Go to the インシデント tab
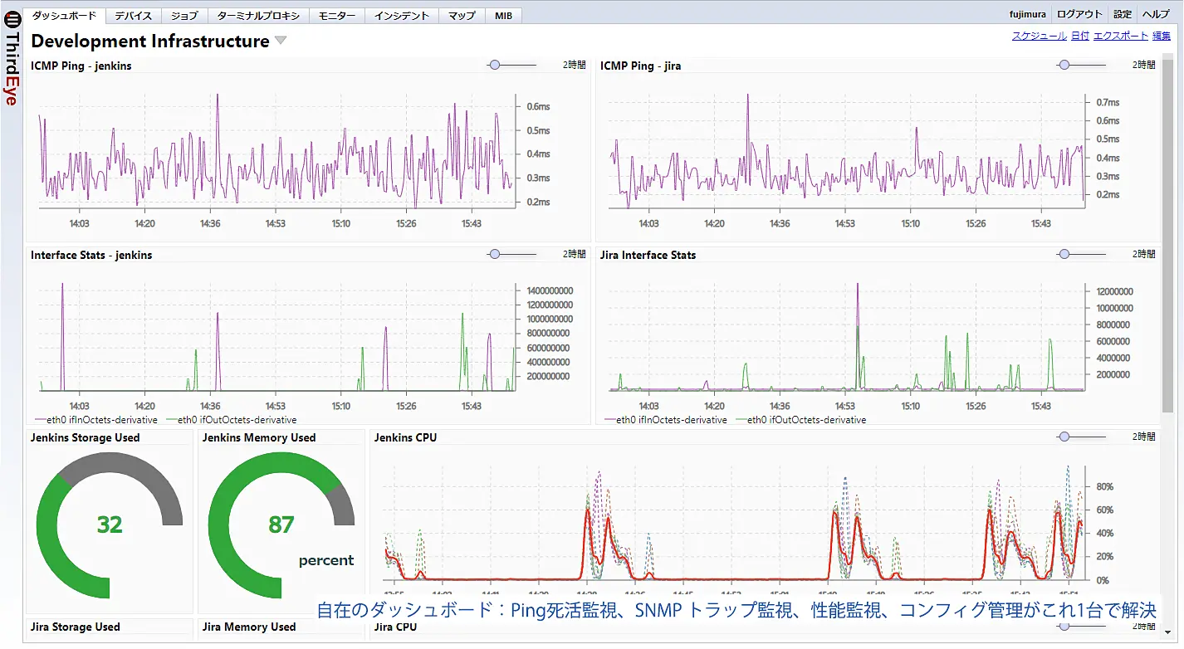Viewport: 1184px width, 649px height. click(402, 15)
